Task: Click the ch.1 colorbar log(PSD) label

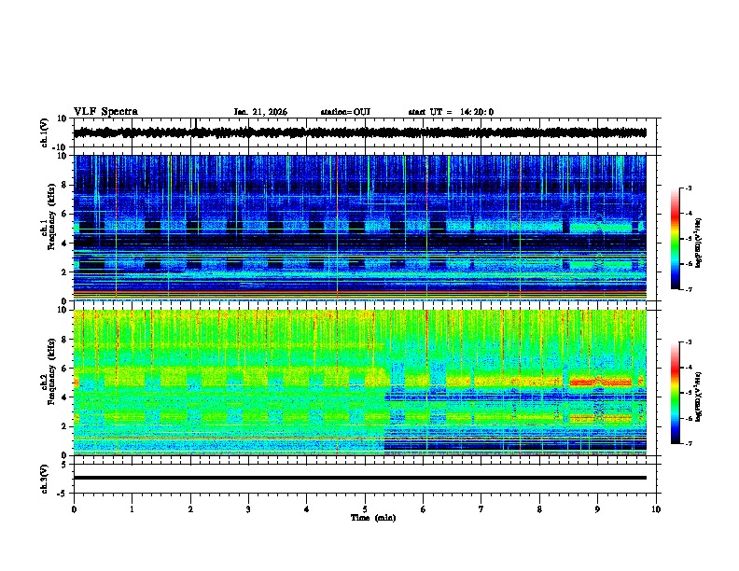Action: 698,243
